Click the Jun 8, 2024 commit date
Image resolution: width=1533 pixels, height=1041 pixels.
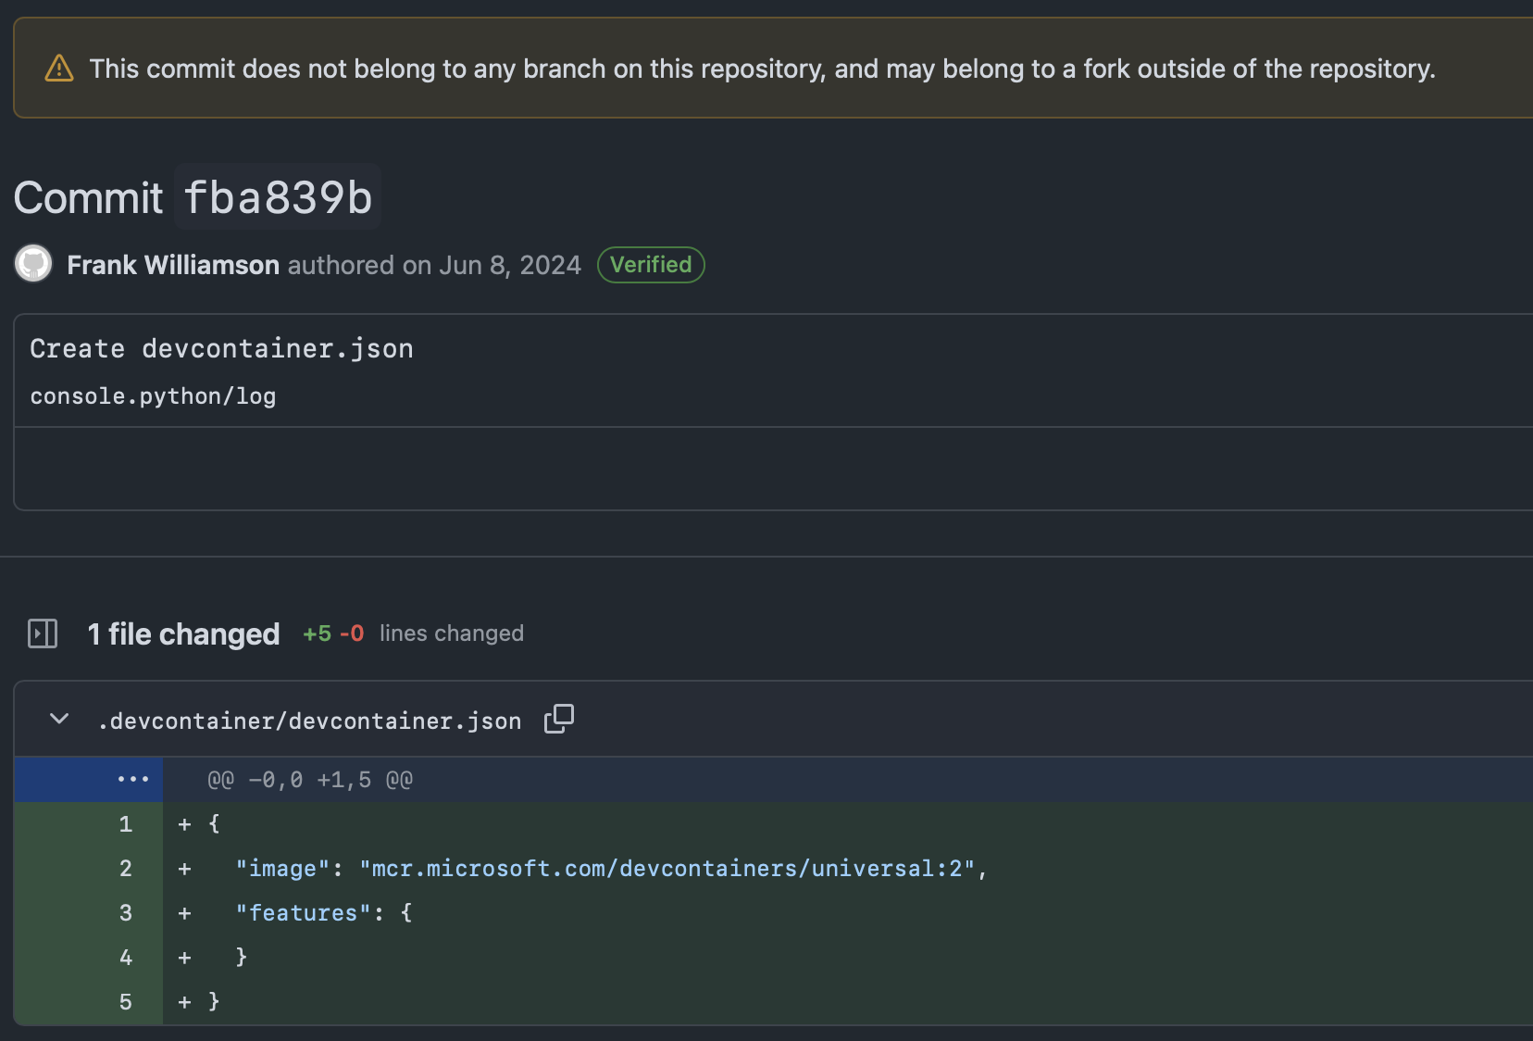(510, 265)
